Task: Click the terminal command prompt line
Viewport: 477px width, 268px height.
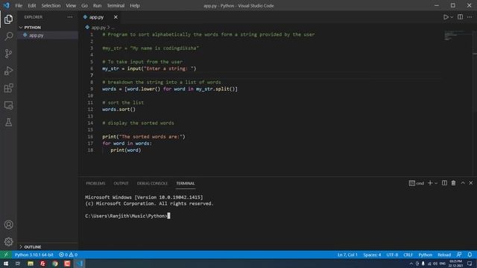Action: (x=127, y=216)
